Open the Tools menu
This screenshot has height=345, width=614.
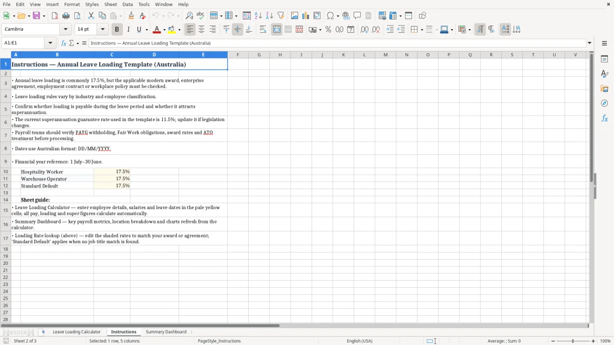click(x=144, y=4)
